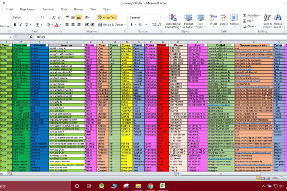Viewport: 287px width, 191px height.
Task: Click Decrease Decimal icon
Action: (160, 24)
